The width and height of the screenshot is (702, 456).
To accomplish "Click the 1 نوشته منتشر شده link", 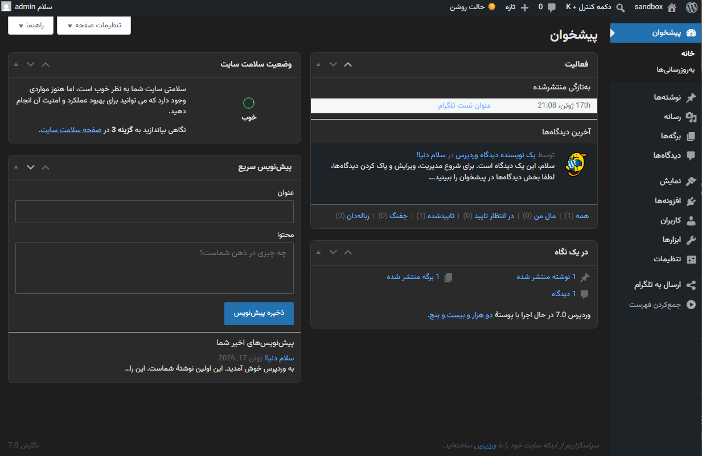I will [547, 277].
